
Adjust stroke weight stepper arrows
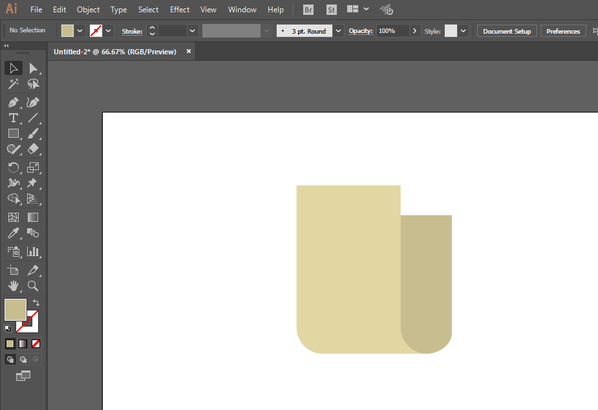click(152, 31)
